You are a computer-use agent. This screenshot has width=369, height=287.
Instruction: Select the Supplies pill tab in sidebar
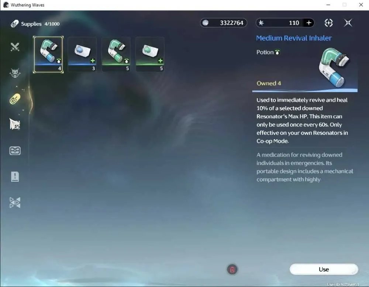[x=15, y=99]
